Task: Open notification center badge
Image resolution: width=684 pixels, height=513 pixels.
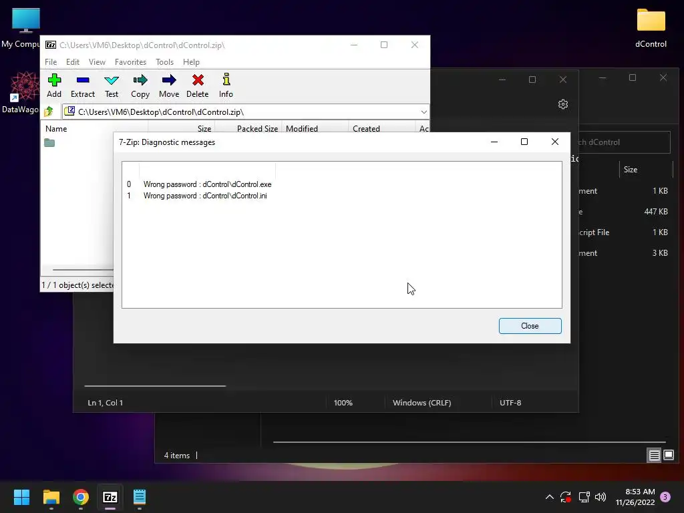Action: [665, 497]
